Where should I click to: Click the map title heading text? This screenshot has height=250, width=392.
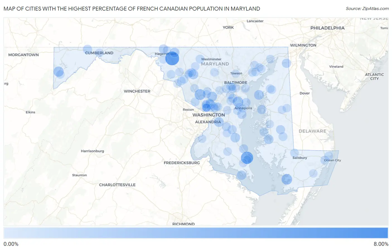point(132,9)
